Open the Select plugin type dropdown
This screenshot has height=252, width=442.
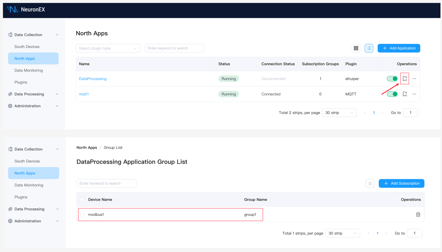point(108,48)
